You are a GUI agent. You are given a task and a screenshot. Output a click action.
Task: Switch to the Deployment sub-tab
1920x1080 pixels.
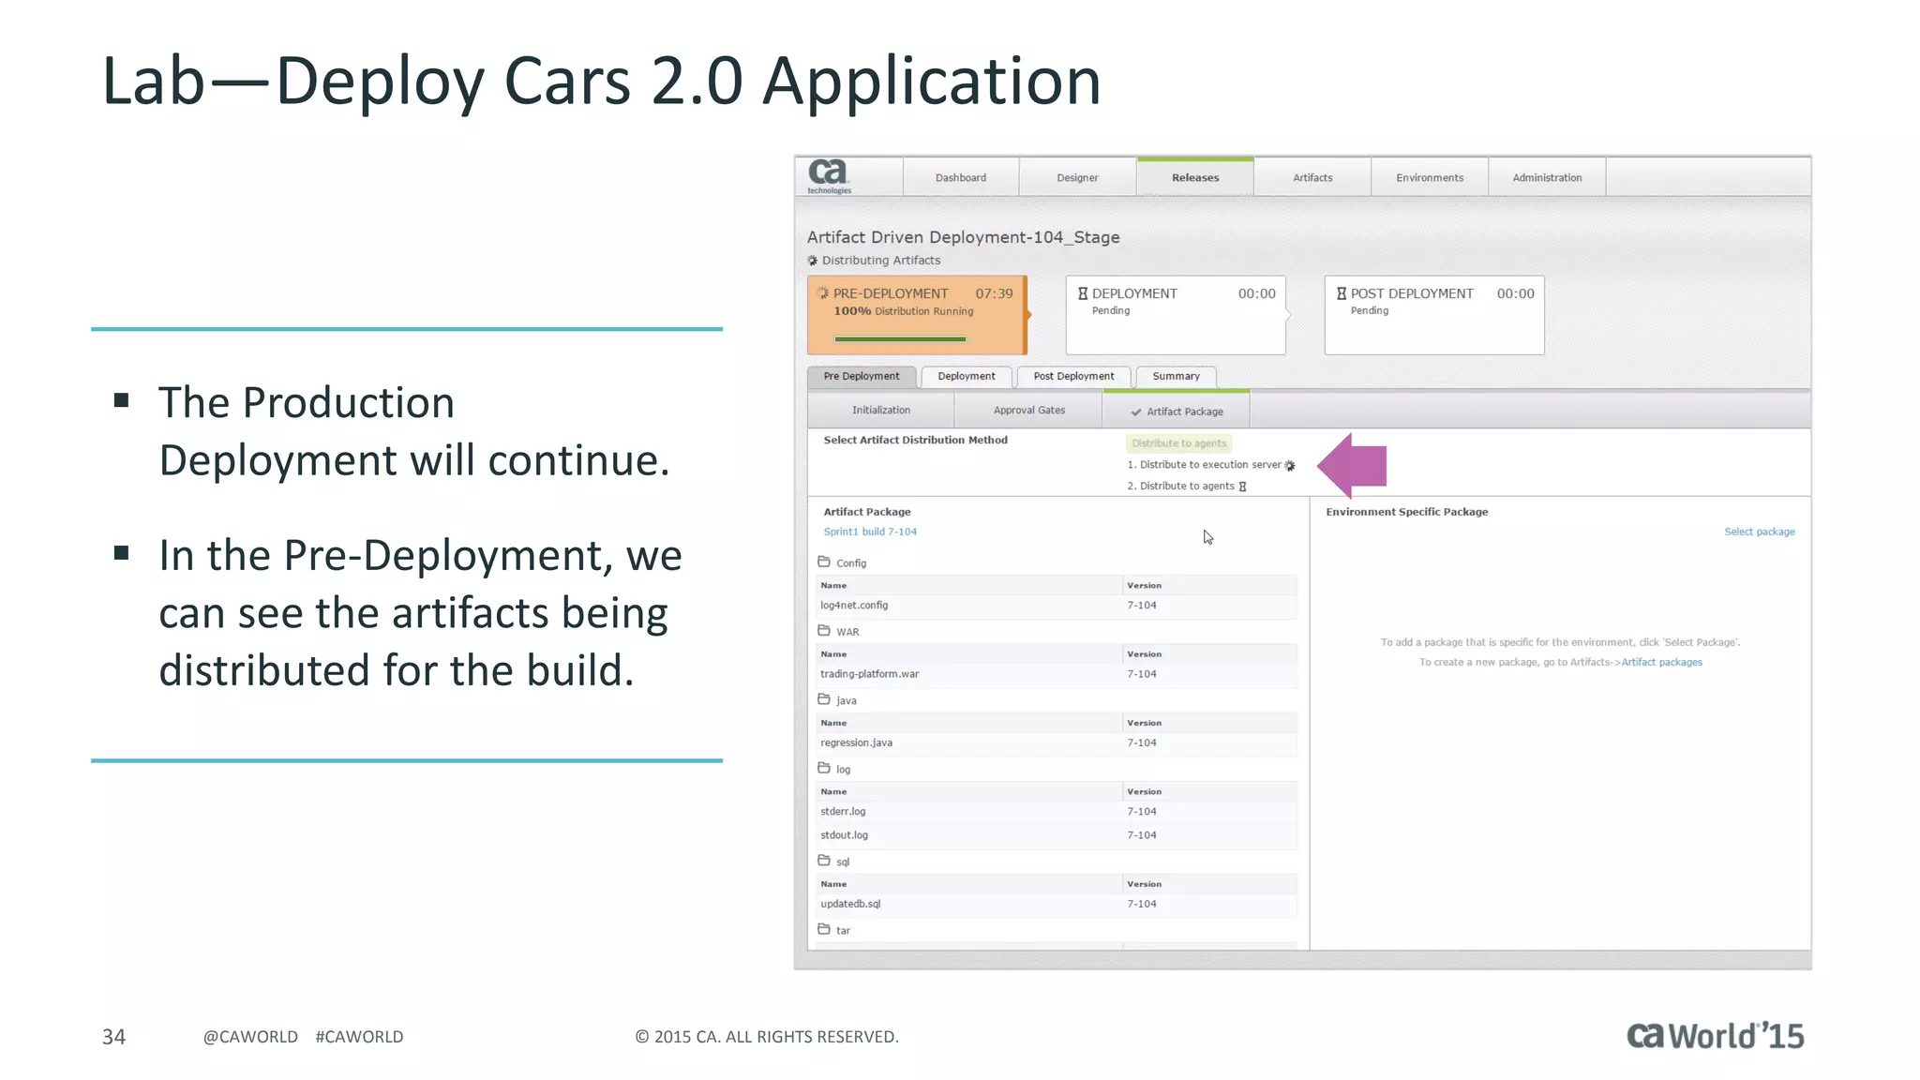[967, 377]
